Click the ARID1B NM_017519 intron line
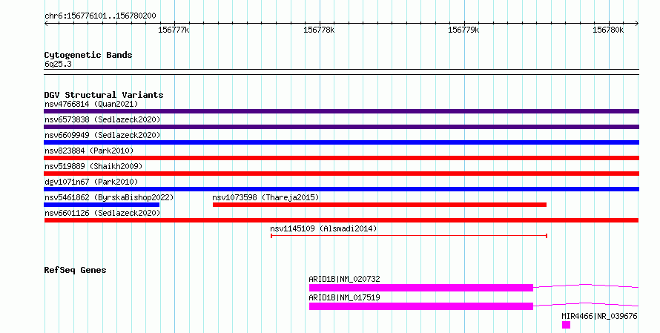Image resolution: width=660 pixels, height=333 pixels. (x=586, y=304)
